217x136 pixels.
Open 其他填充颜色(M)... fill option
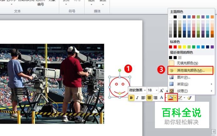(x=190, y=70)
